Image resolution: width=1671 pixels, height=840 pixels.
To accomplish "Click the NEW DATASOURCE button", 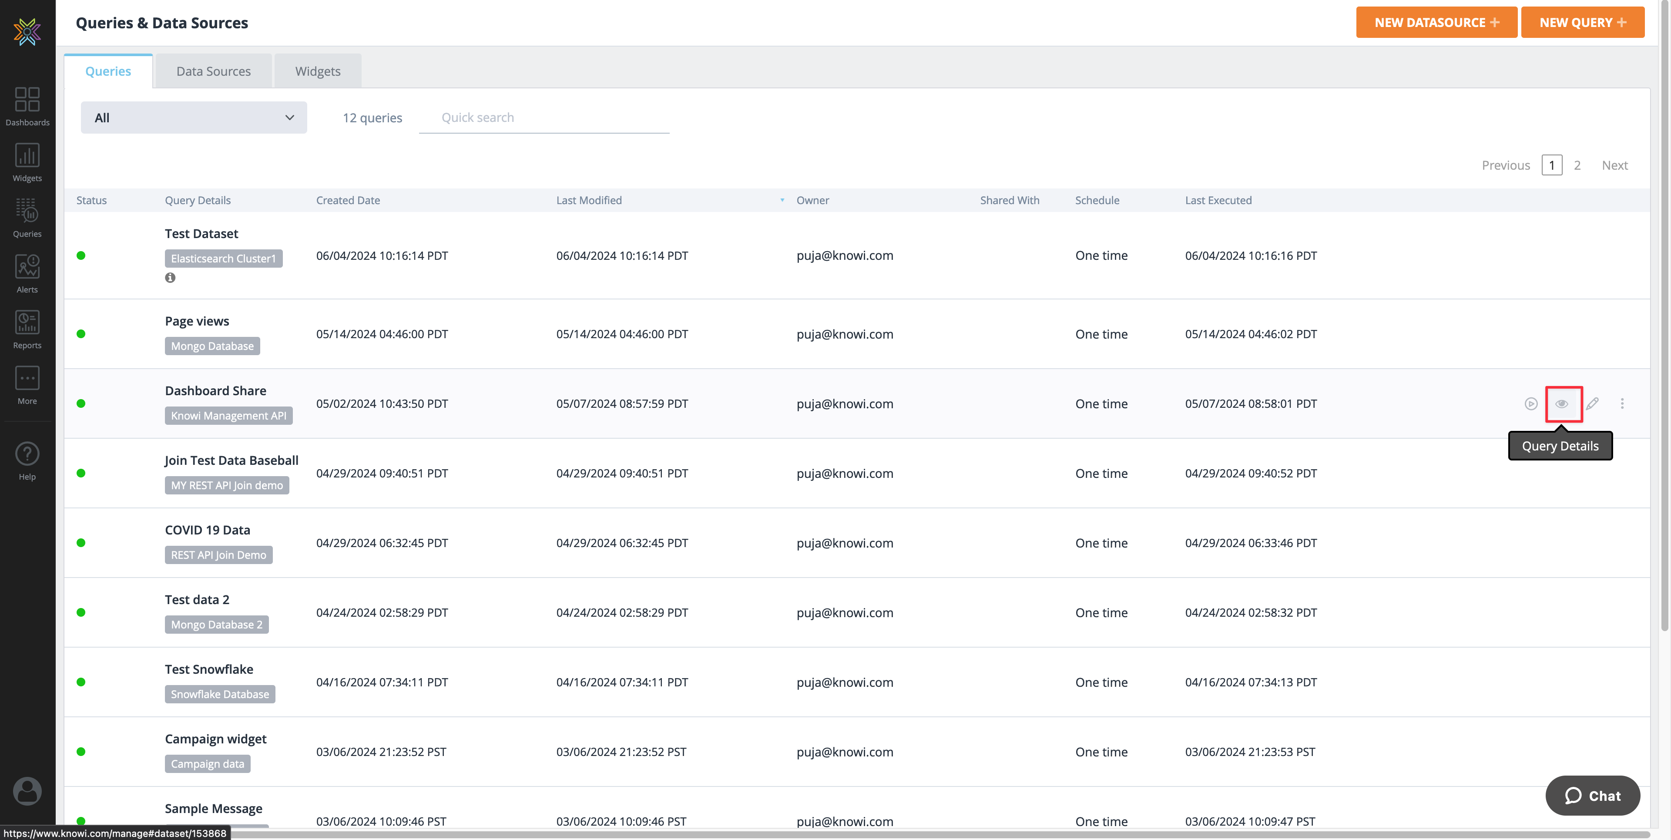I will [1436, 21].
